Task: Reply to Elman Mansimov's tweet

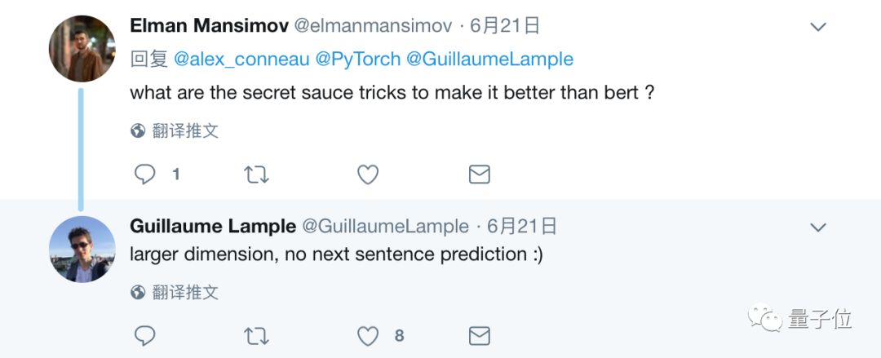Action: pyautogui.click(x=145, y=174)
